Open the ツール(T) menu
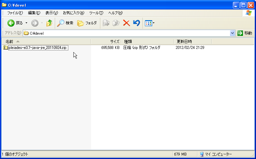This screenshot has width=256, height=159. (x=96, y=13)
